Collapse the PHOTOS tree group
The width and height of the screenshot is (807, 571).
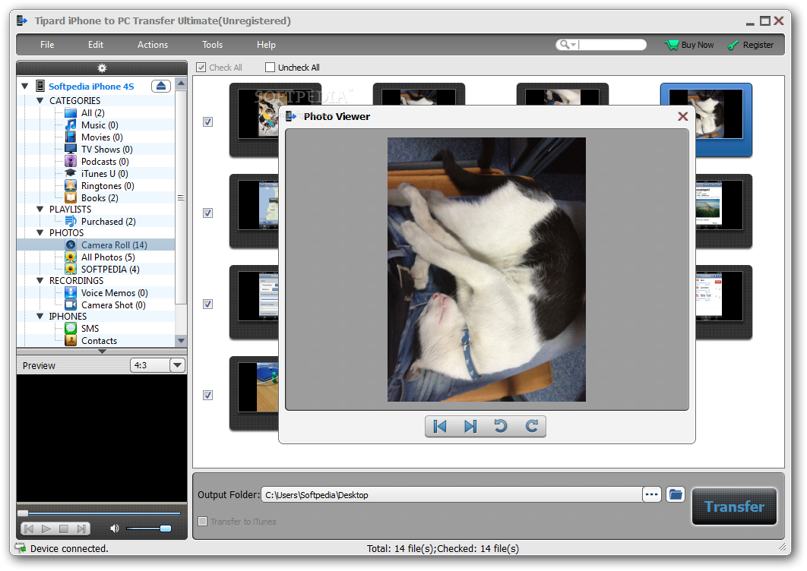click(40, 232)
